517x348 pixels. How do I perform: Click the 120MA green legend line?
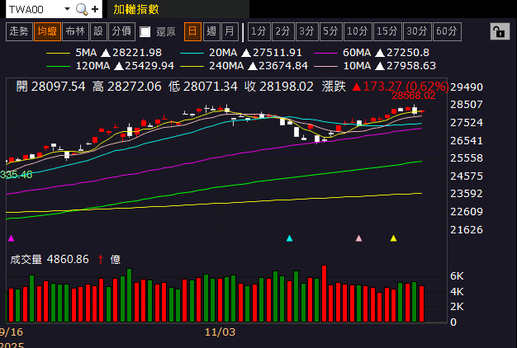58,66
